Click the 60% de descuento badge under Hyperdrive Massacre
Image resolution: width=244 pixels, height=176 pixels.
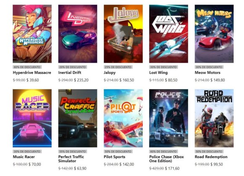click(x=27, y=67)
